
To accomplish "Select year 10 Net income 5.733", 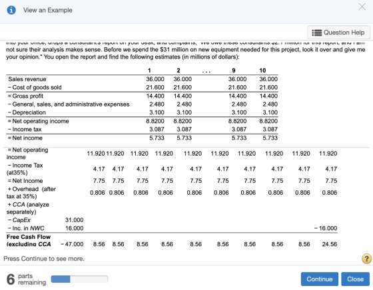I will coord(270,138).
